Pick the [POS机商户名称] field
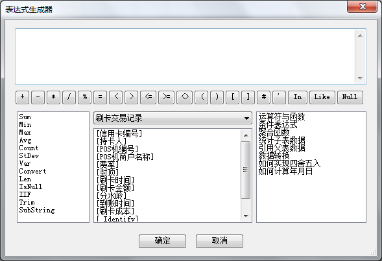The width and height of the screenshot is (382, 261). click(x=125, y=157)
